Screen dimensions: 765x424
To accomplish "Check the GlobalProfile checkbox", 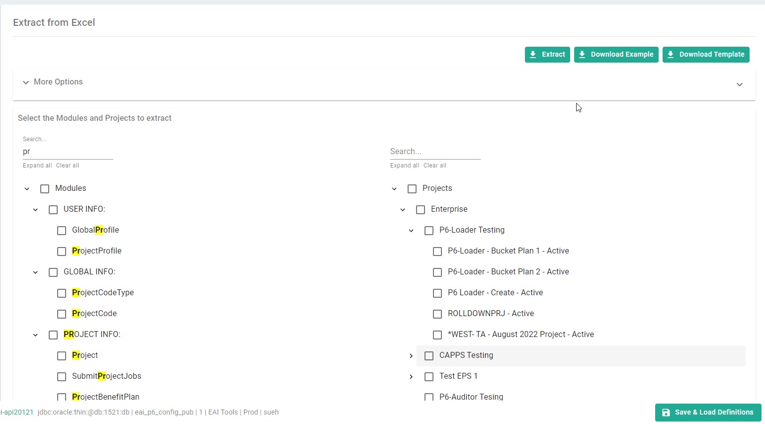I will click(62, 231).
